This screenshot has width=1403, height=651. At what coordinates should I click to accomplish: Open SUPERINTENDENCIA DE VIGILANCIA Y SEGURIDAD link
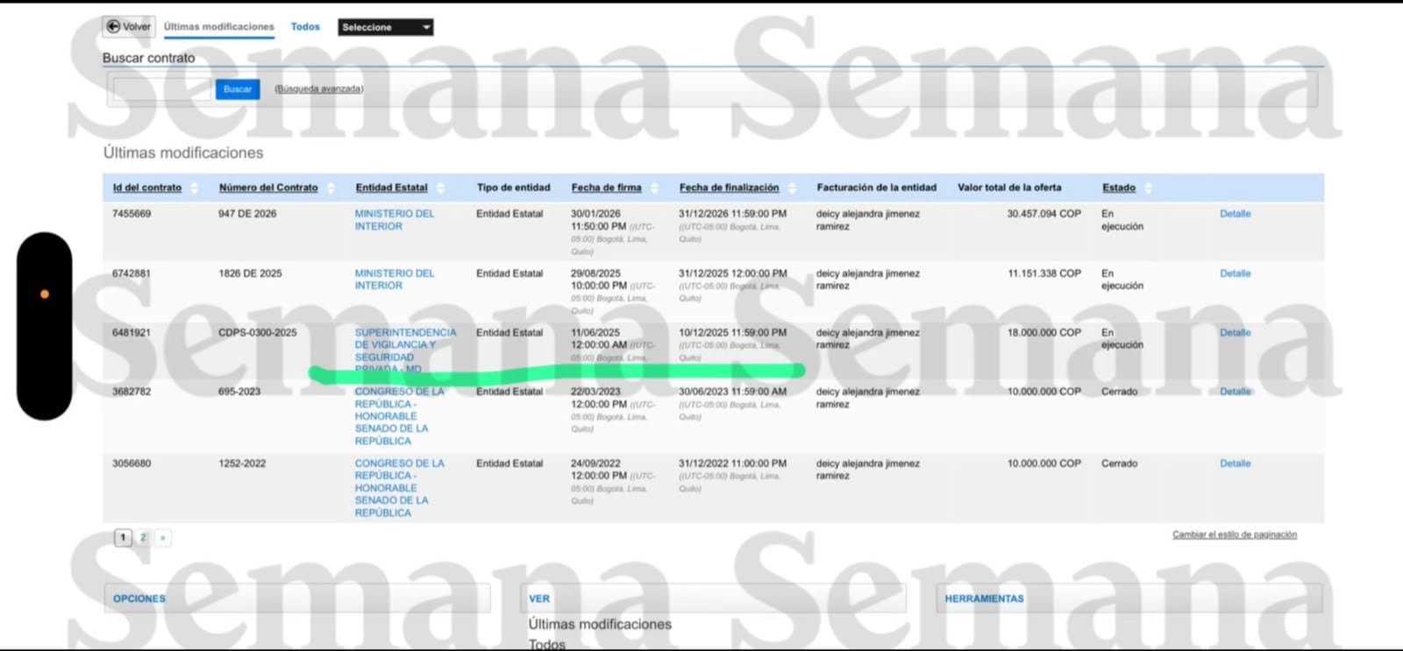pos(405,350)
